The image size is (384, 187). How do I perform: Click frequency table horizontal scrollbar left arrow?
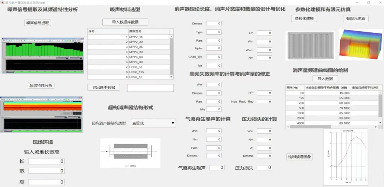point(288,127)
